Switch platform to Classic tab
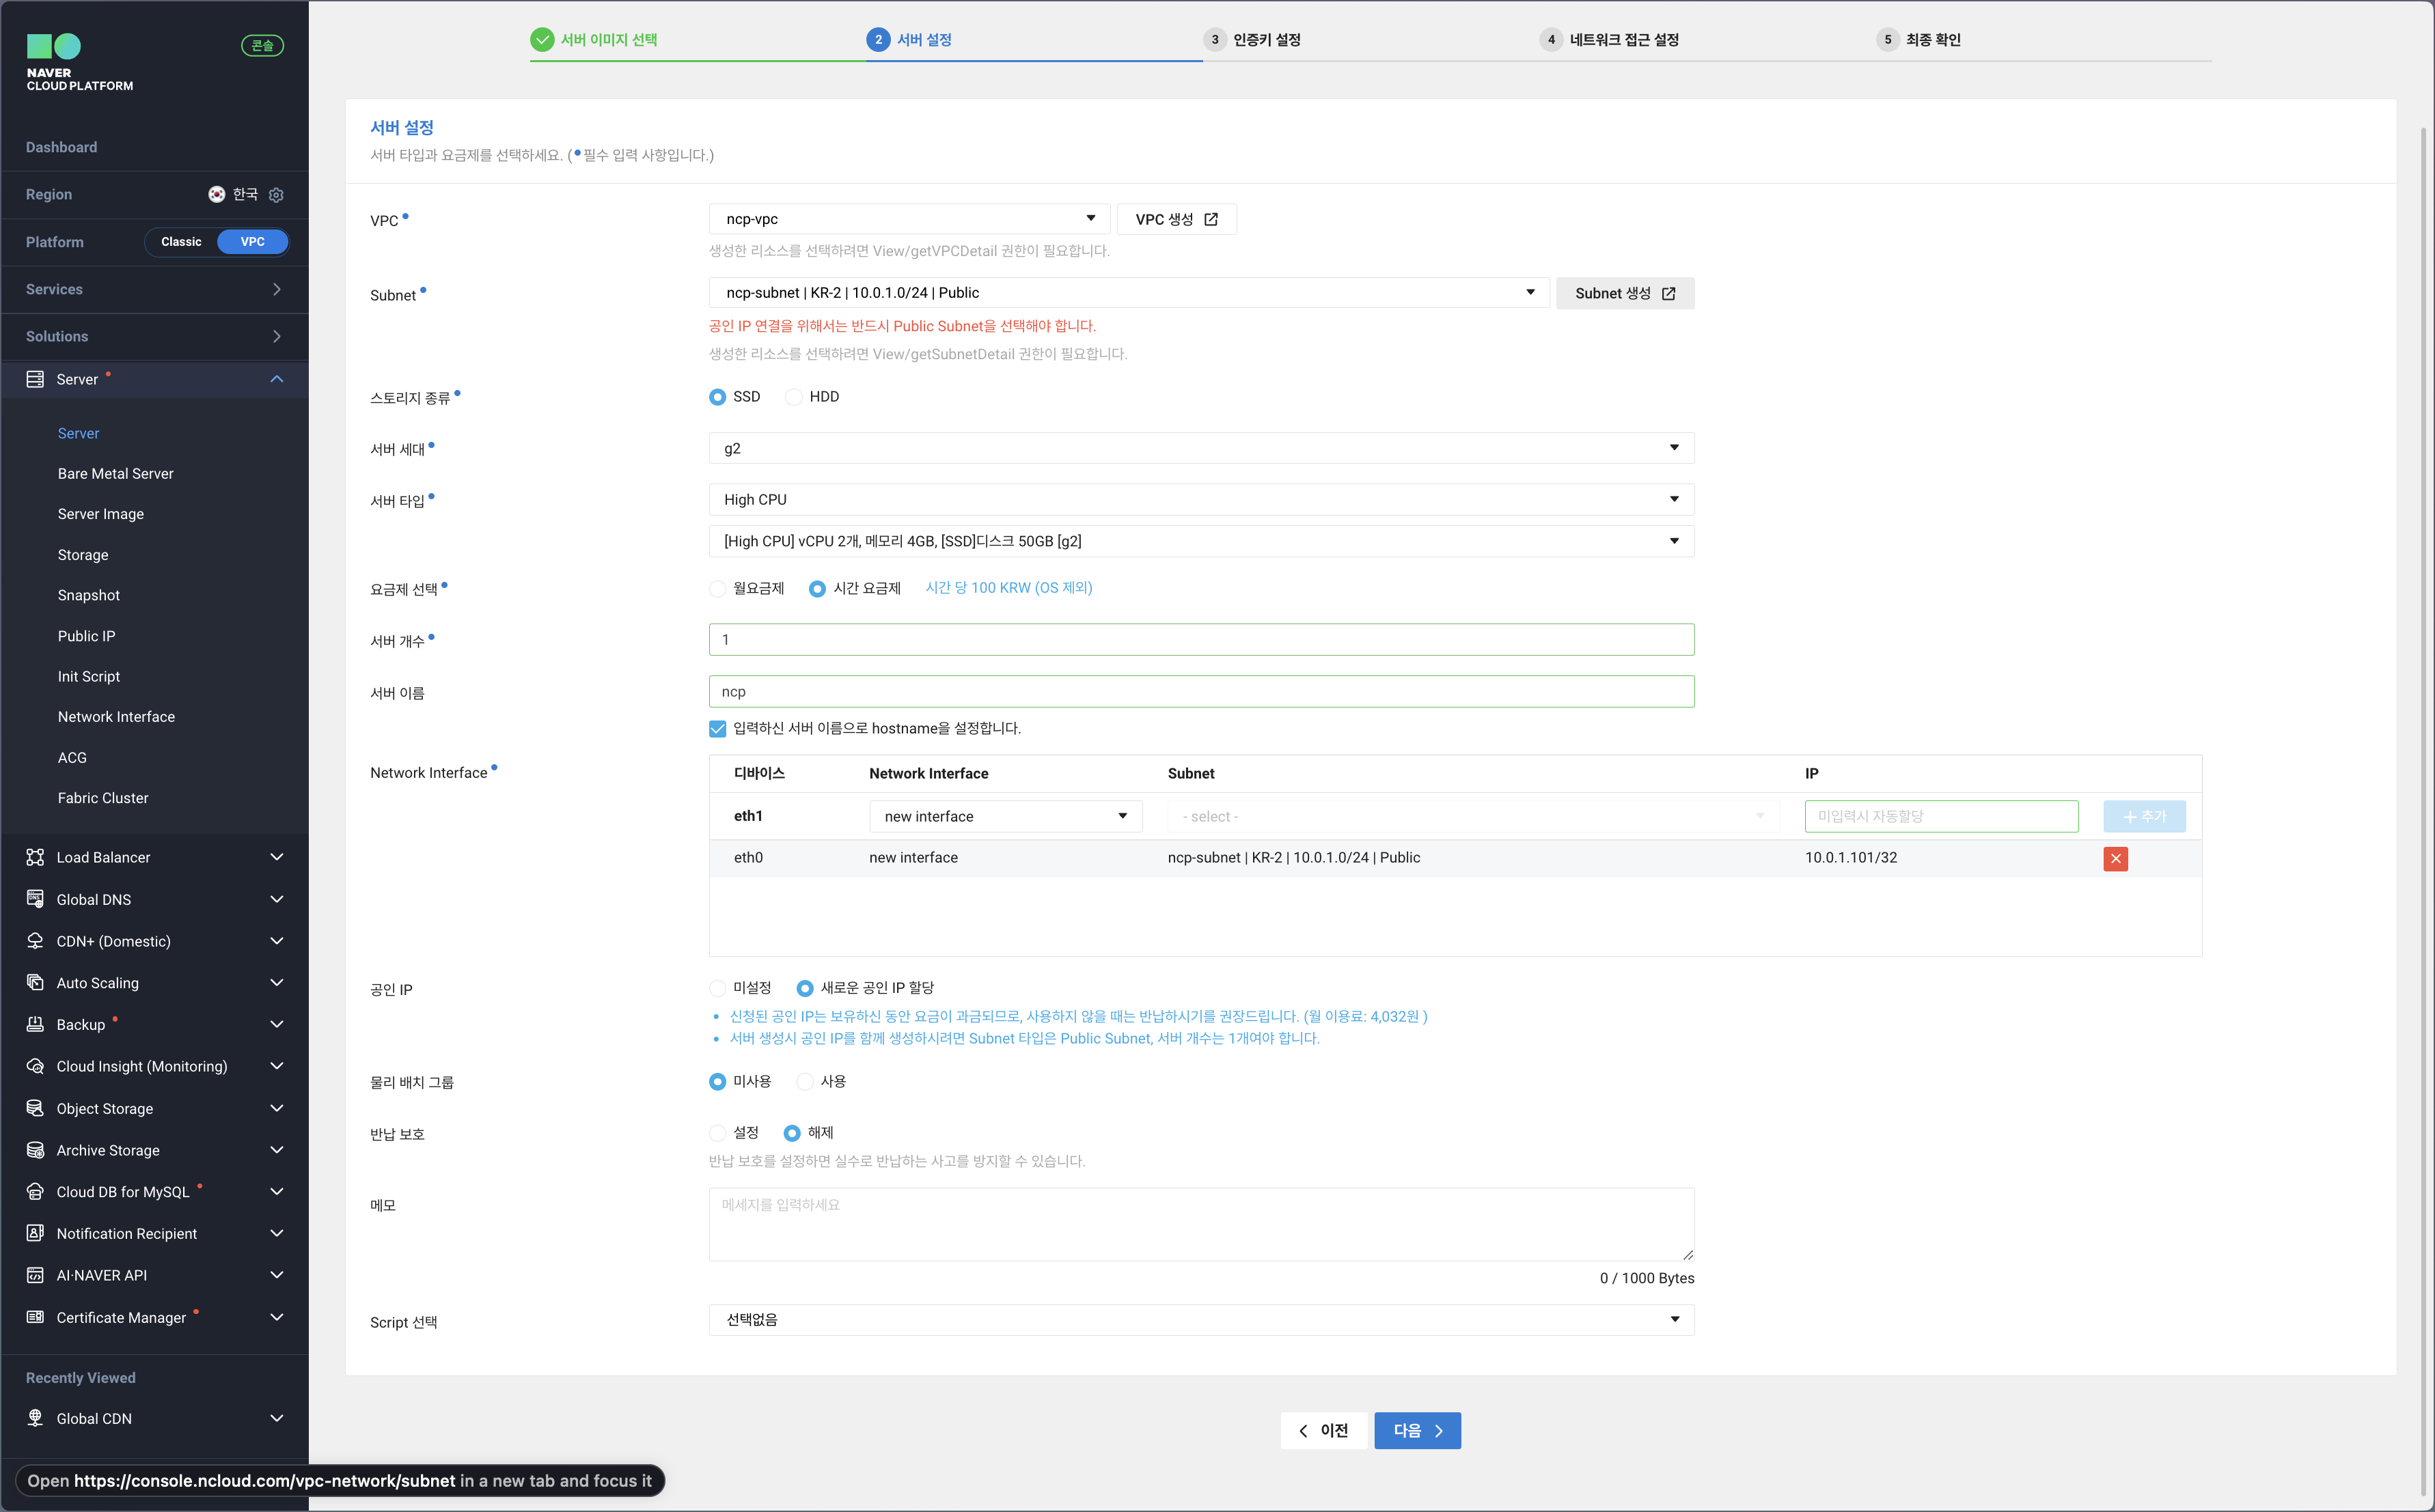Image resolution: width=2435 pixels, height=1512 pixels. 181,242
